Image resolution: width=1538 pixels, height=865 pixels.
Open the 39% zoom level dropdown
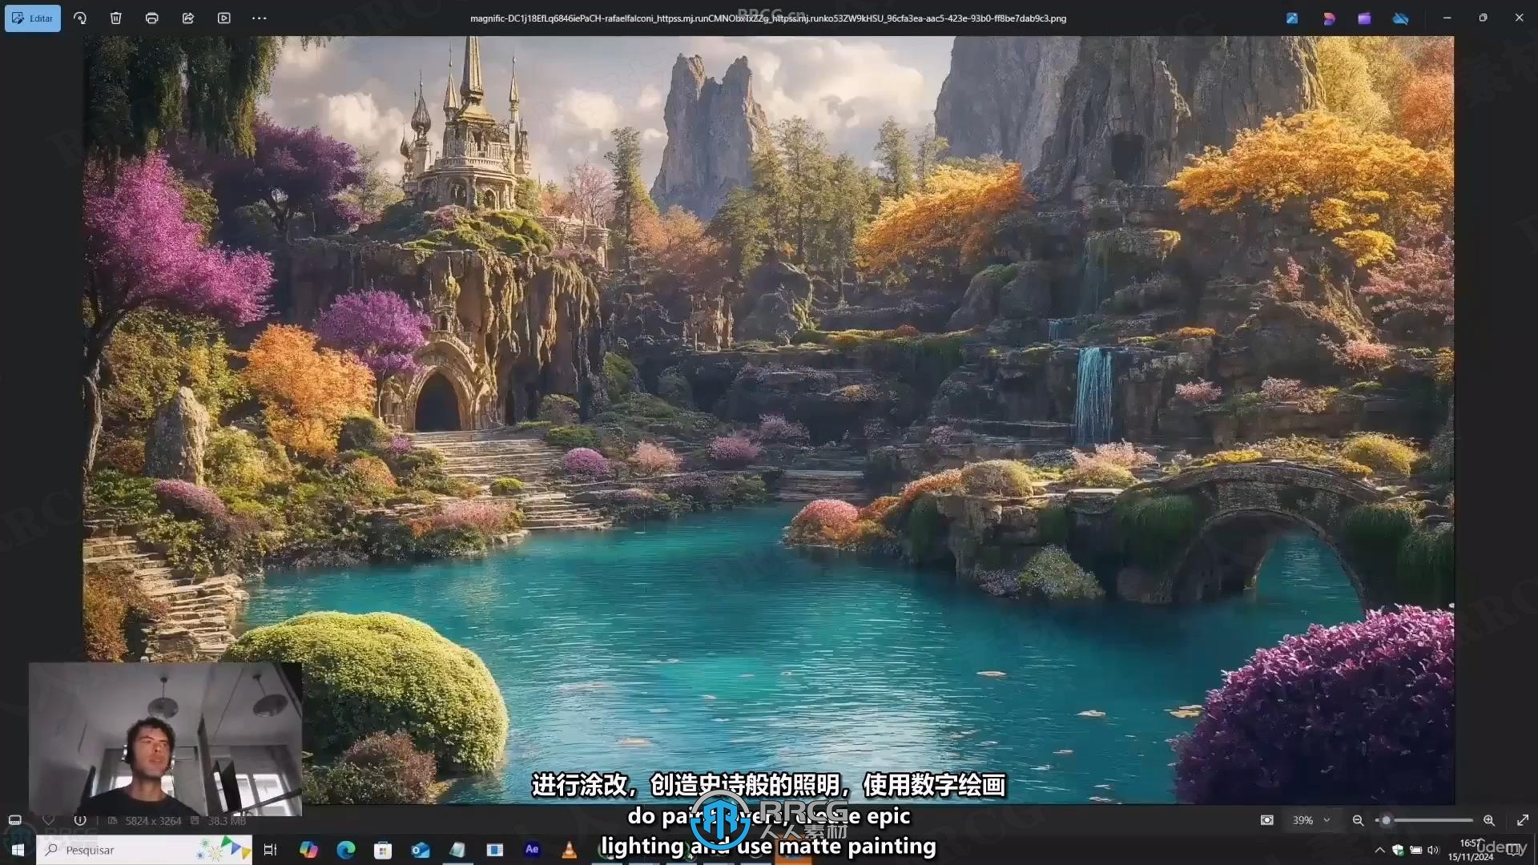[1311, 820]
